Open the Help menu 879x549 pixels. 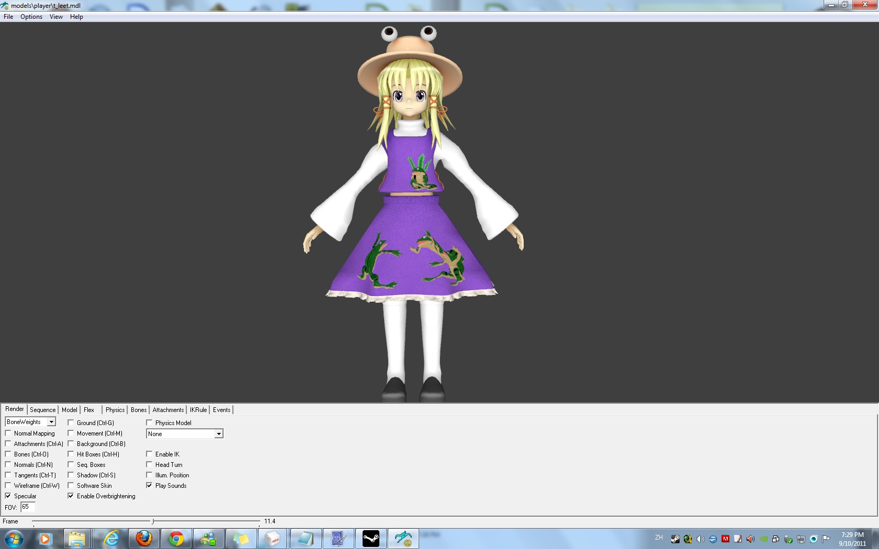tap(76, 17)
